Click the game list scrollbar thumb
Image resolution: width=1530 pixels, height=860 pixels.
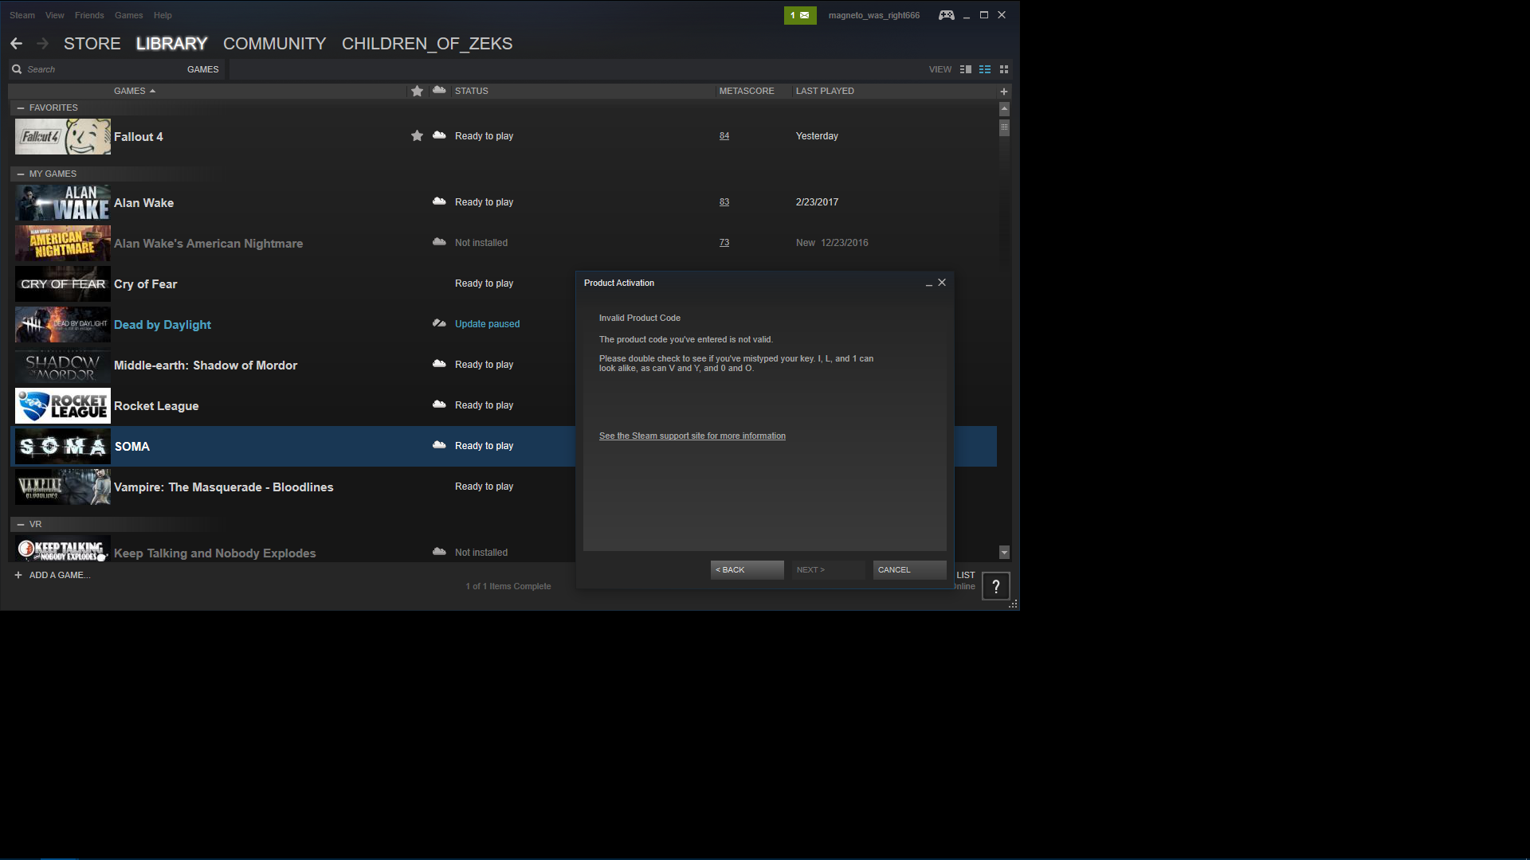point(1004,127)
